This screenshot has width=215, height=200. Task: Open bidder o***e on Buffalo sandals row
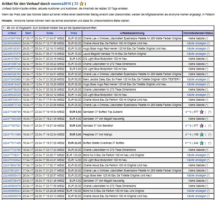[x=188, y=112]
